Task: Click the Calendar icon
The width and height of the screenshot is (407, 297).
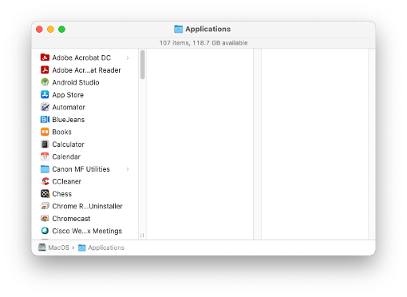Action: tap(45, 156)
